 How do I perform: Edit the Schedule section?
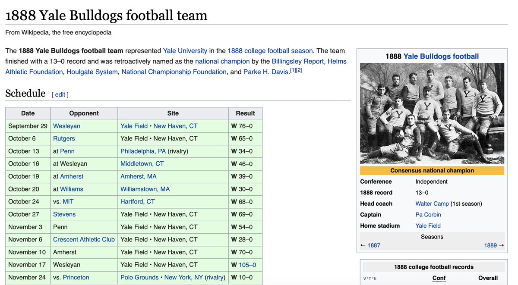[x=60, y=94]
